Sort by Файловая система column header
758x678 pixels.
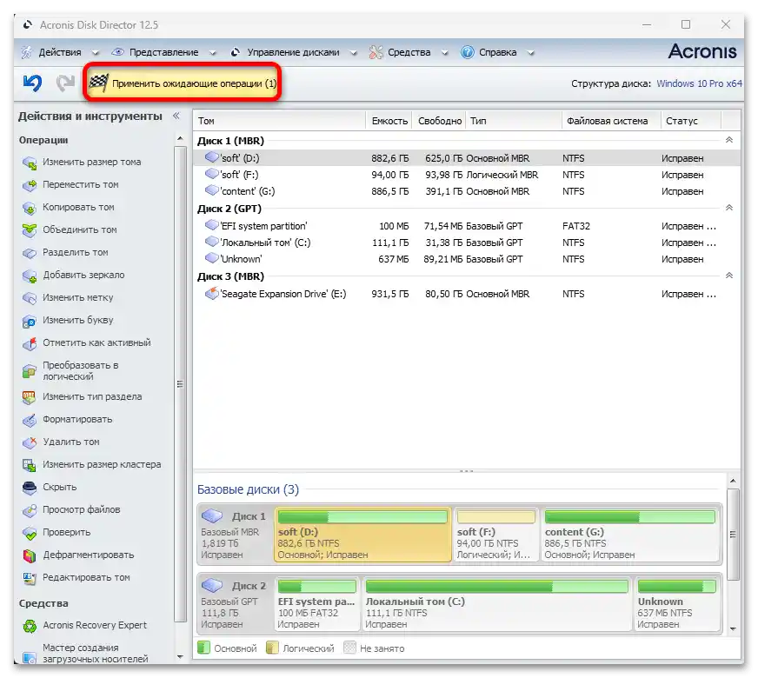(611, 121)
